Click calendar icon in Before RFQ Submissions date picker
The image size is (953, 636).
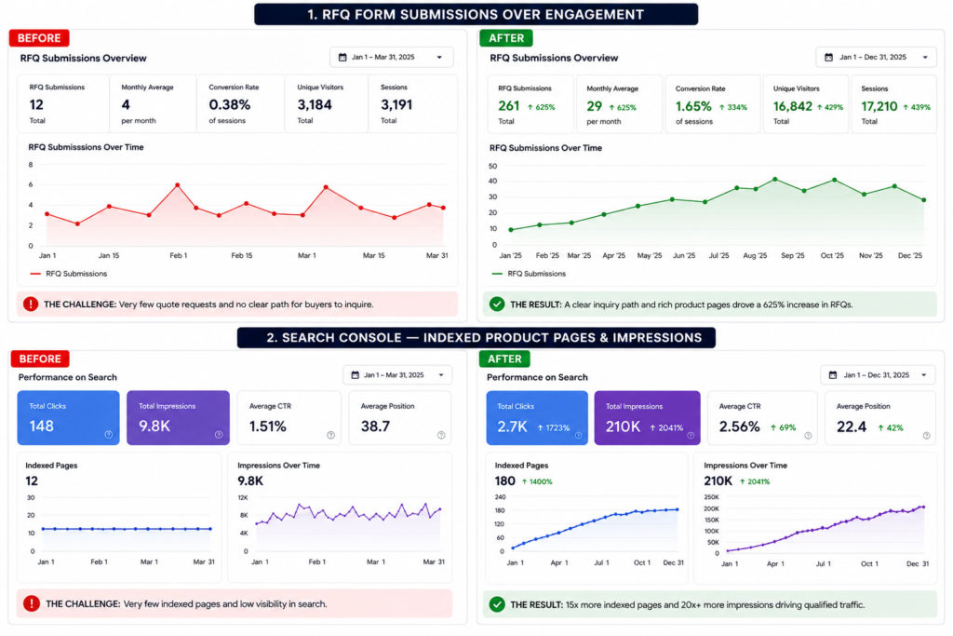pyautogui.click(x=342, y=57)
